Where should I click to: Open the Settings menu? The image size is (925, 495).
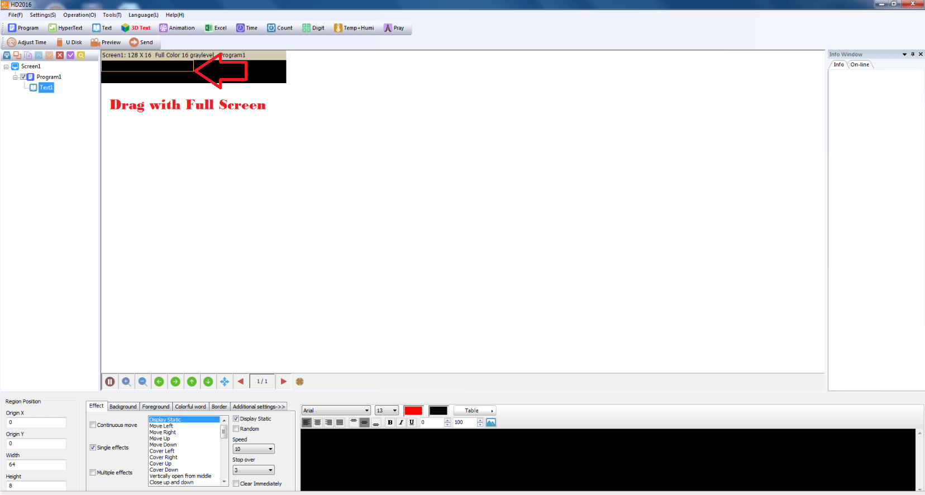pyautogui.click(x=42, y=15)
